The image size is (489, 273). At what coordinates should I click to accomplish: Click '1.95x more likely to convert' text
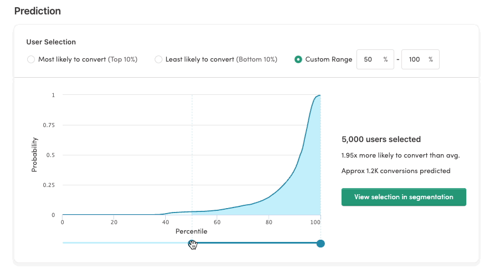[x=400, y=155]
